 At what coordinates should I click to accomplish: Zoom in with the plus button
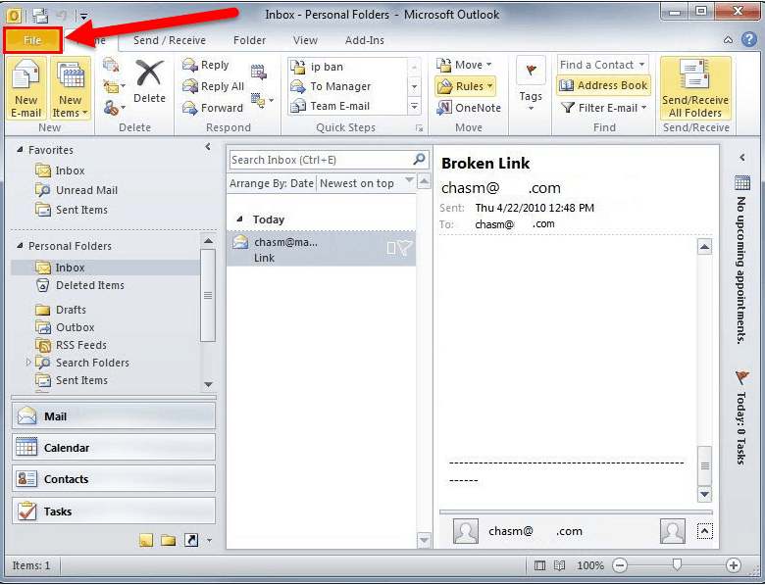(x=734, y=565)
